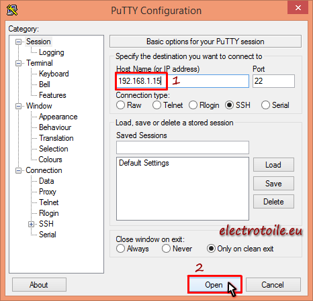Open Appearance settings

58,117
